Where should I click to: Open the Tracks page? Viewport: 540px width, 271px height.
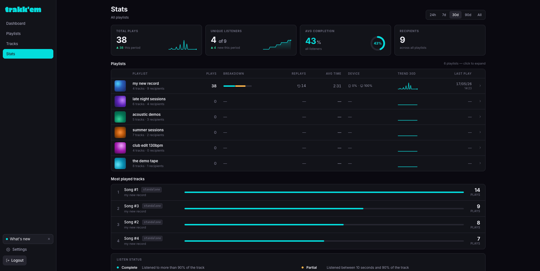pos(28,44)
